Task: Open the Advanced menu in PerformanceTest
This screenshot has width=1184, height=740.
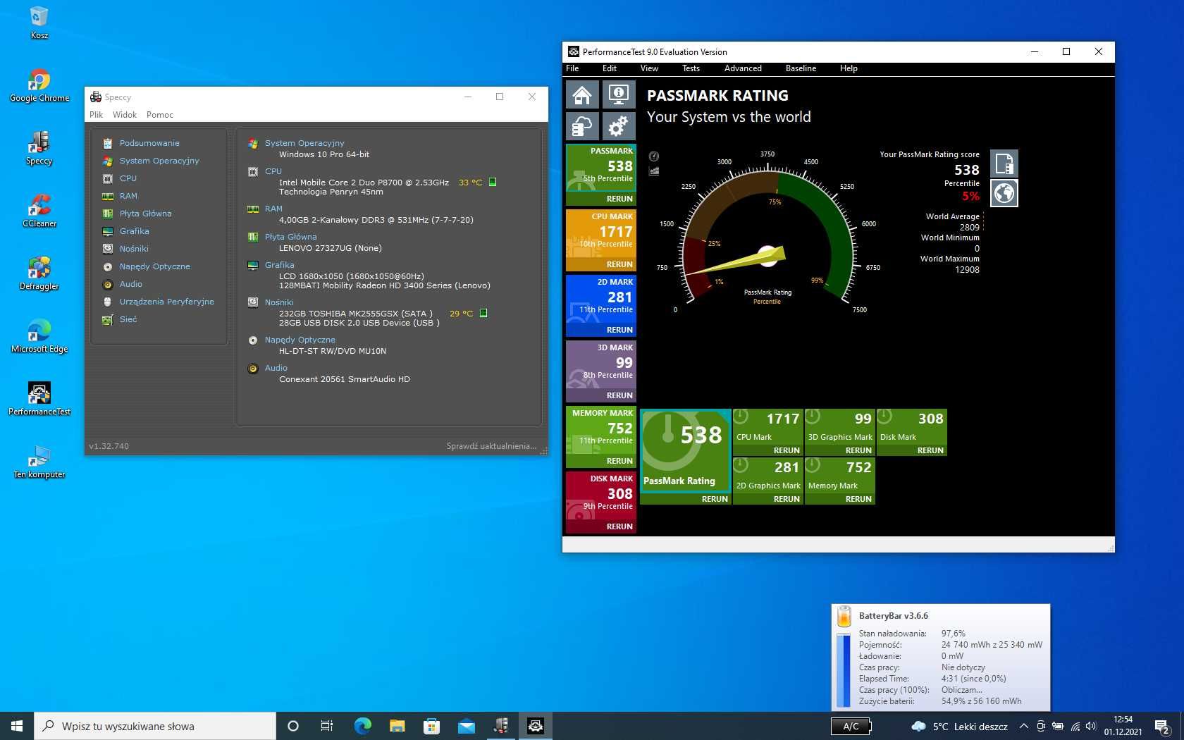Action: point(743,68)
